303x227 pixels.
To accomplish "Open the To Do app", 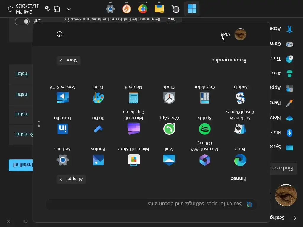I will pos(98,129).
